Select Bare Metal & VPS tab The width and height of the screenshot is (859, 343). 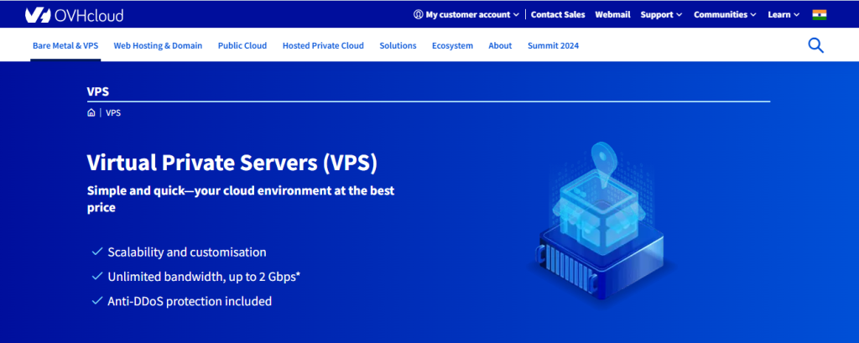(x=65, y=46)
